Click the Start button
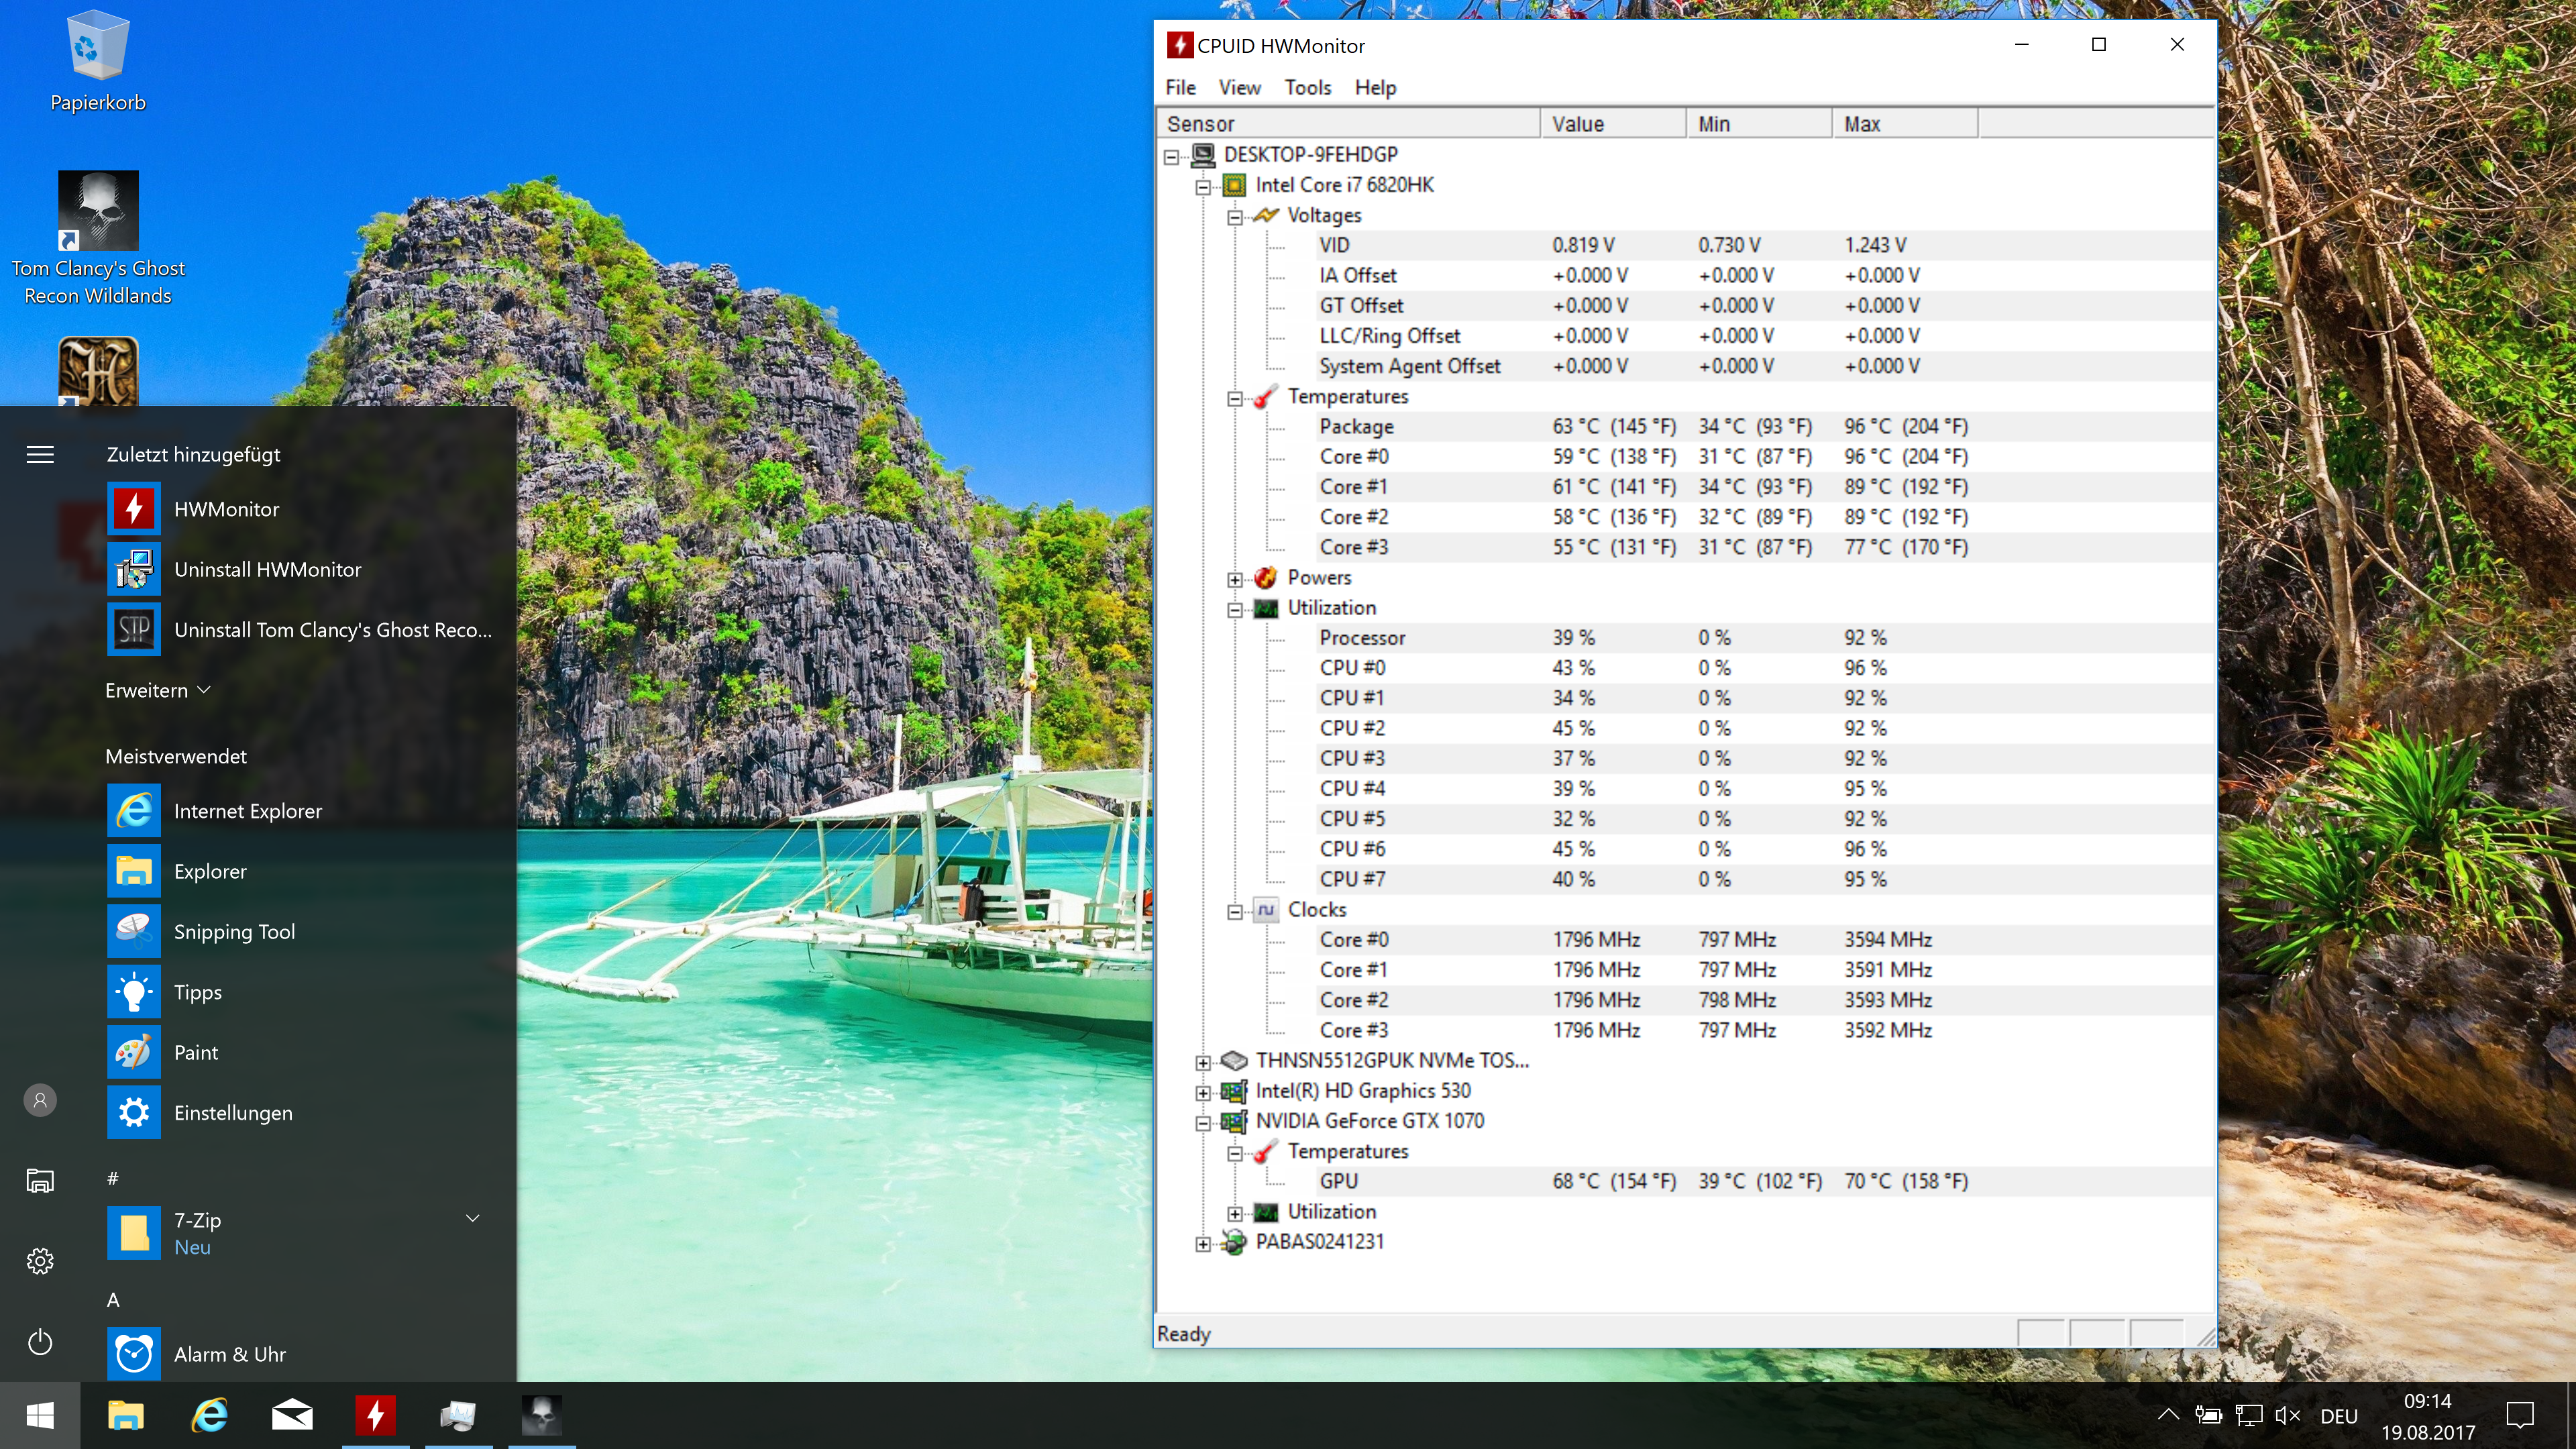 click(40, 1415)
